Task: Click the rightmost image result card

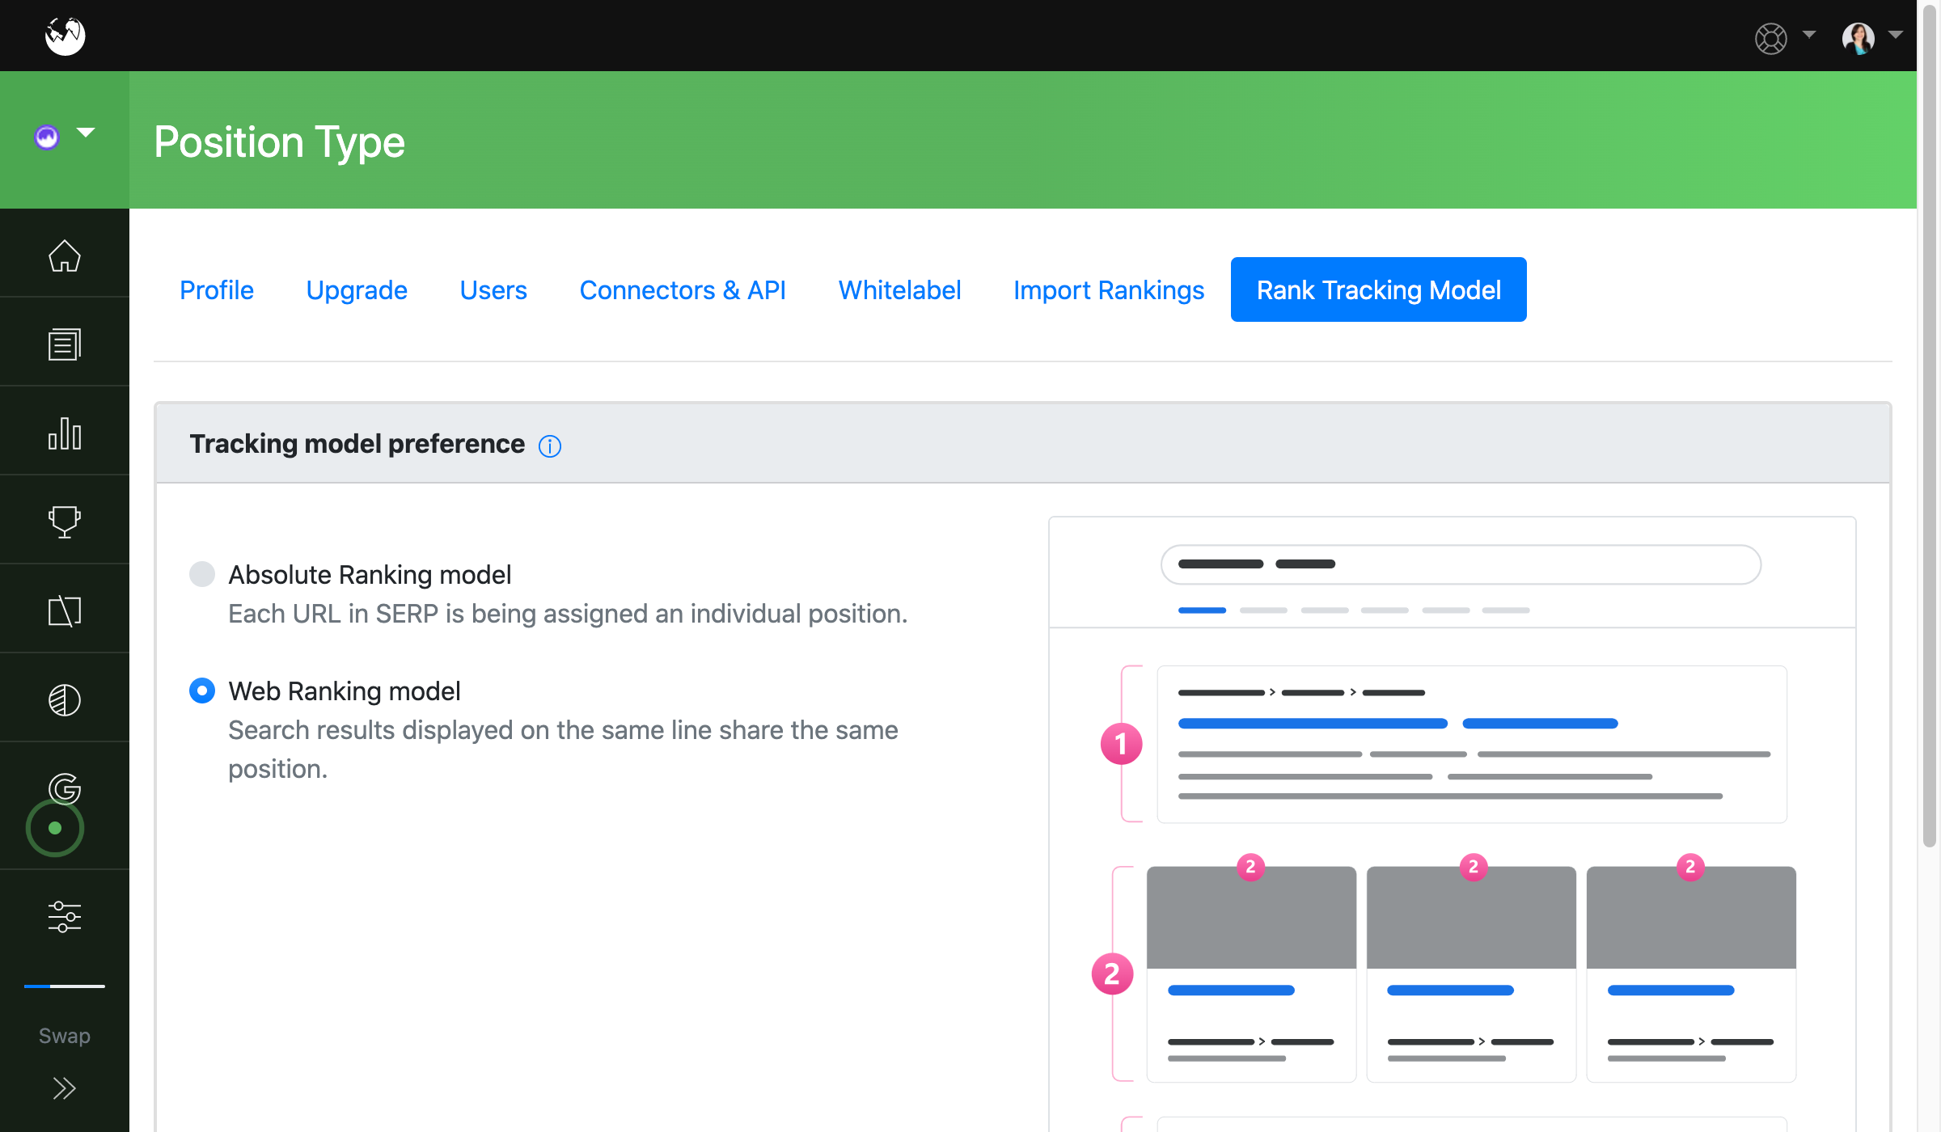Action: point(1691,974)
